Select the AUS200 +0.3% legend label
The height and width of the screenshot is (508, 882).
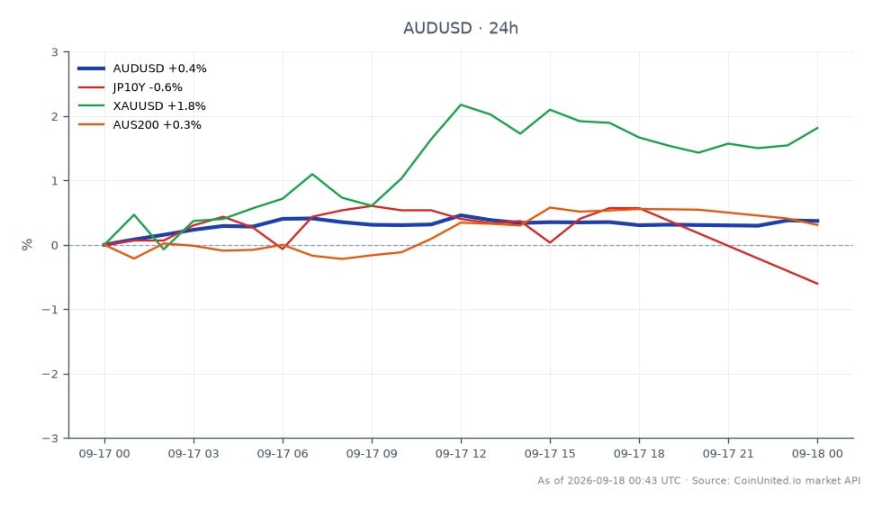click(157, 124)
